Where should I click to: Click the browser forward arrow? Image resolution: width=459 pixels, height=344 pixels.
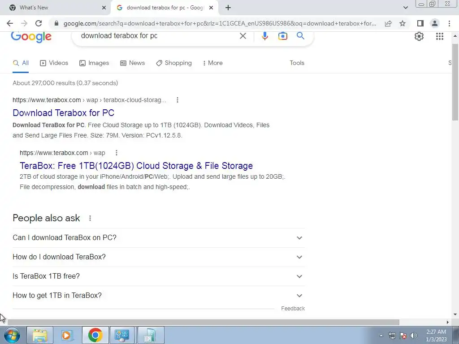[x=24, y=23]
